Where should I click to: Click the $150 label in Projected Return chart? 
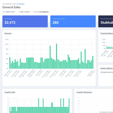point(104,40)
